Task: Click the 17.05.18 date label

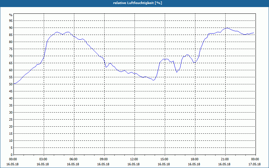Action: pyautogui.click(x=255, y=164)
